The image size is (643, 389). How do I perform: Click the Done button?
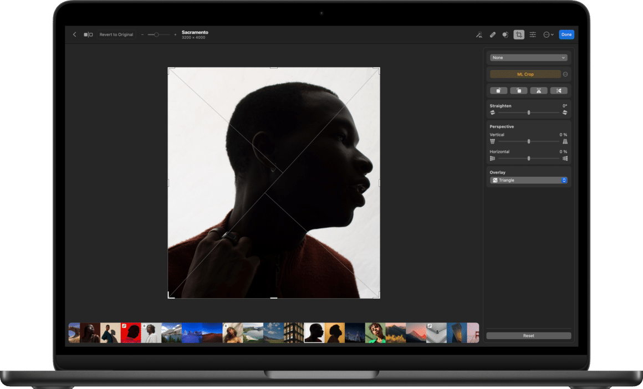[567, 34]
